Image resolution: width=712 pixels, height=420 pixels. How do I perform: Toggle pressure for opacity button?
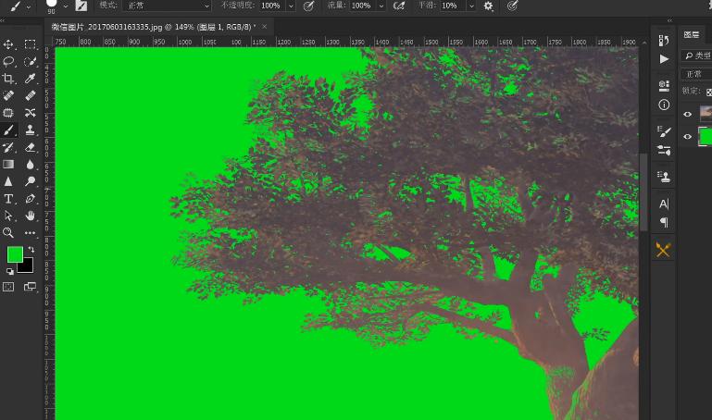[x=308, y=6]
